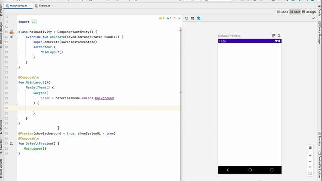Tap the recents square in phone preview
Screen dimensions: 322x181
click(272, 170)
